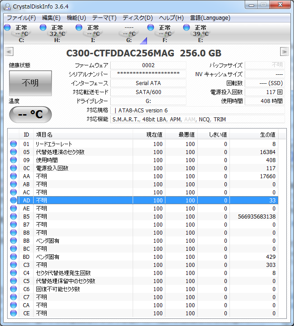Screen dimensions: 294x326
Task: Click the 117 回 power-on count field
Action: (x=265, y=92)
